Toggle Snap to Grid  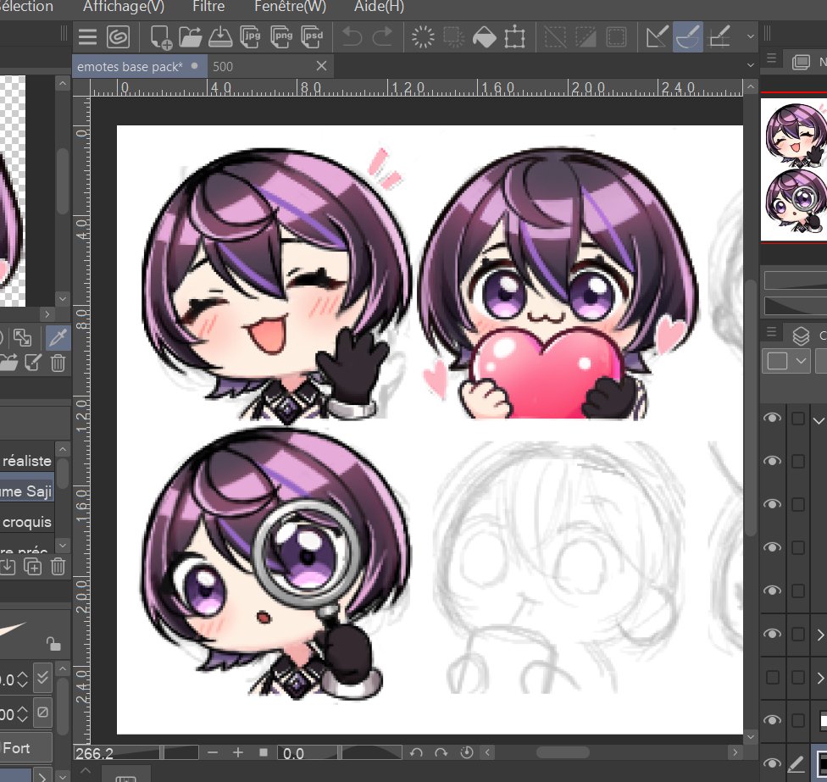(x=719, y=37)
